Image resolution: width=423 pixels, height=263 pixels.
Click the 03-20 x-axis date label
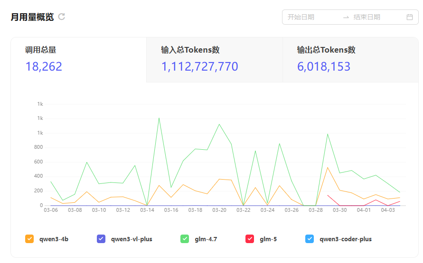pos(219,210)
